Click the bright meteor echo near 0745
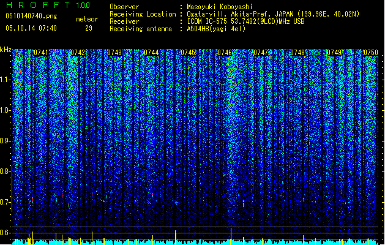The width and height of the screenshot is (385, 245). [176, 203]
